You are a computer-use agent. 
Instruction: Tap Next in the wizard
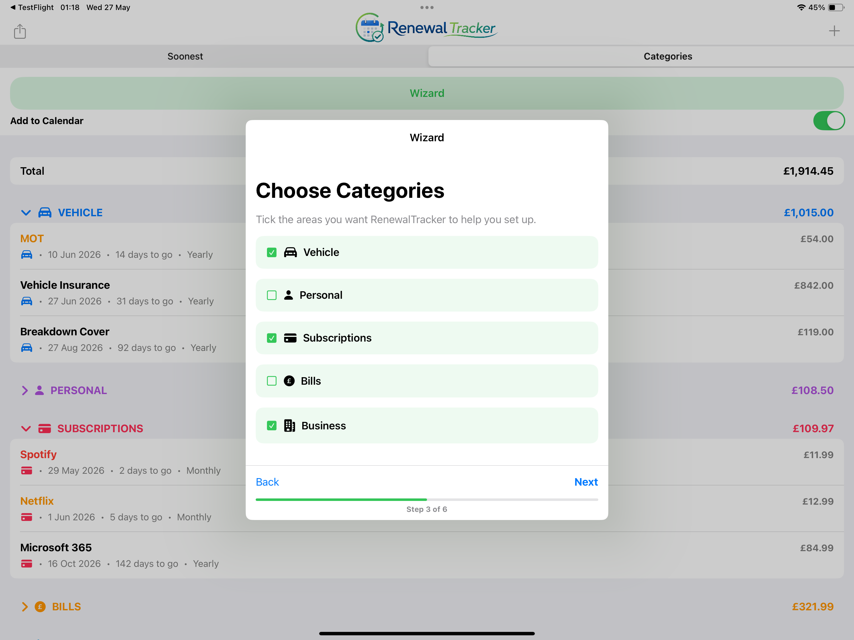click(x=586, y=482)
